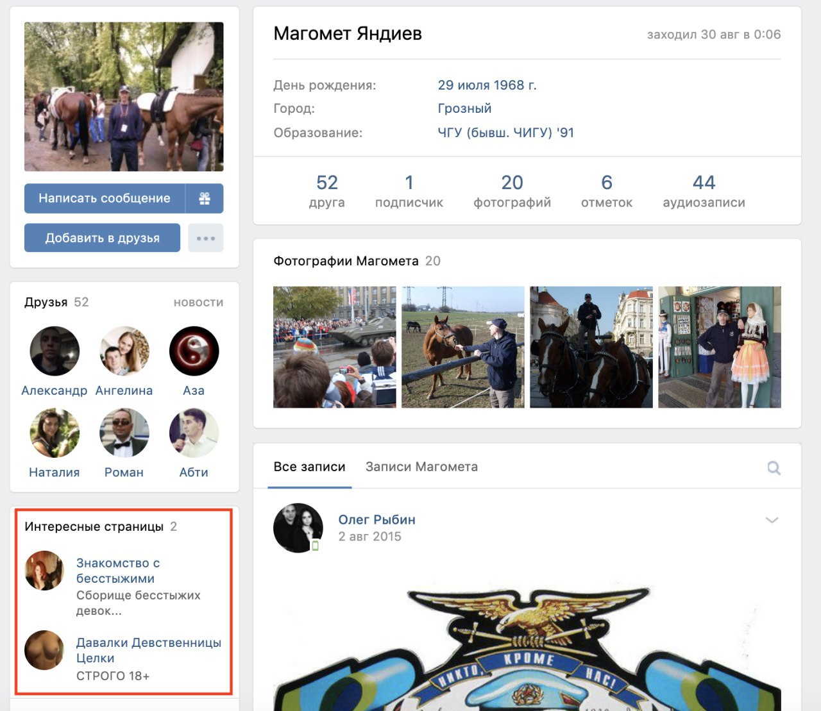The height and width of the screenshot is (711, 821).
Task: Open the 52 друга counter
Action: click(x=327, y=191)
